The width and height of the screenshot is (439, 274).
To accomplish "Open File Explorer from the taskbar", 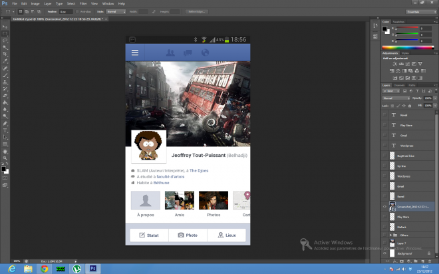I will tap(28, 269).
